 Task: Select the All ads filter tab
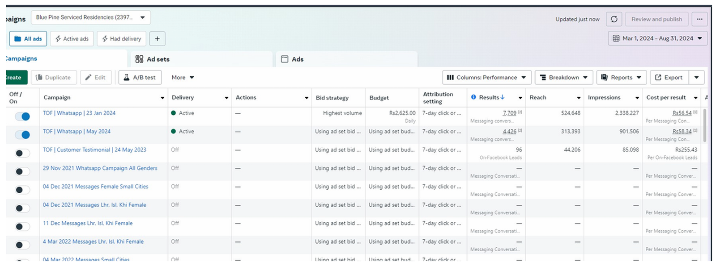[x=28, y=39]
